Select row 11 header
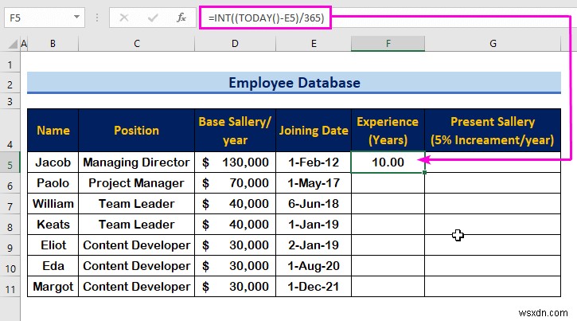The height and width of the screenshot is (321, 577). tap(10, 287)
